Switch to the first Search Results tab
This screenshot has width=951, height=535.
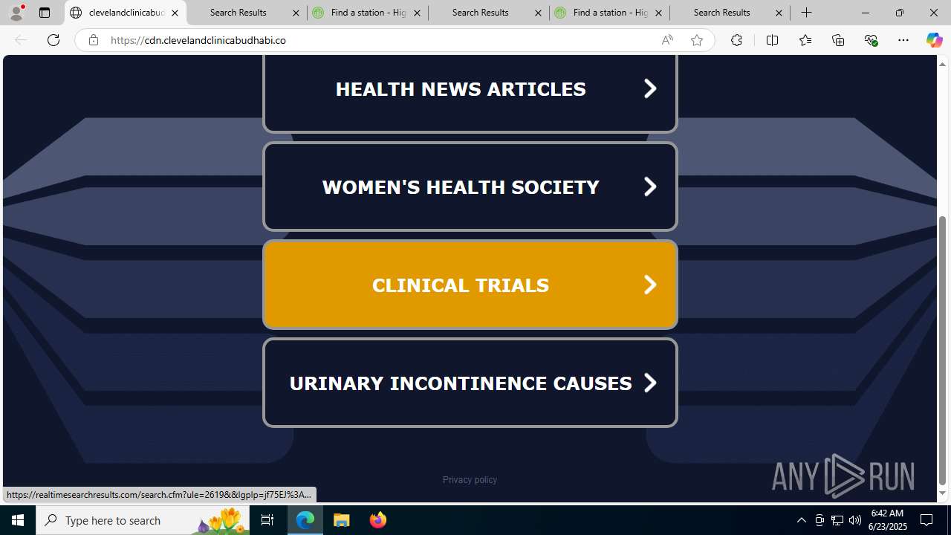247,13
